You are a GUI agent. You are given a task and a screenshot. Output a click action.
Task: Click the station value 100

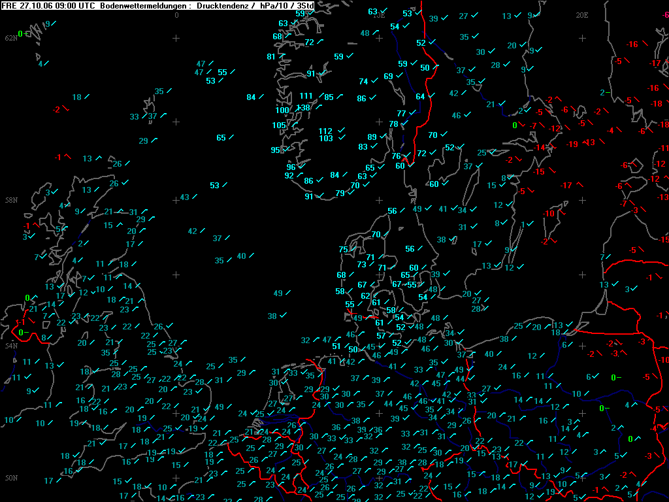[x=282, y=110]
